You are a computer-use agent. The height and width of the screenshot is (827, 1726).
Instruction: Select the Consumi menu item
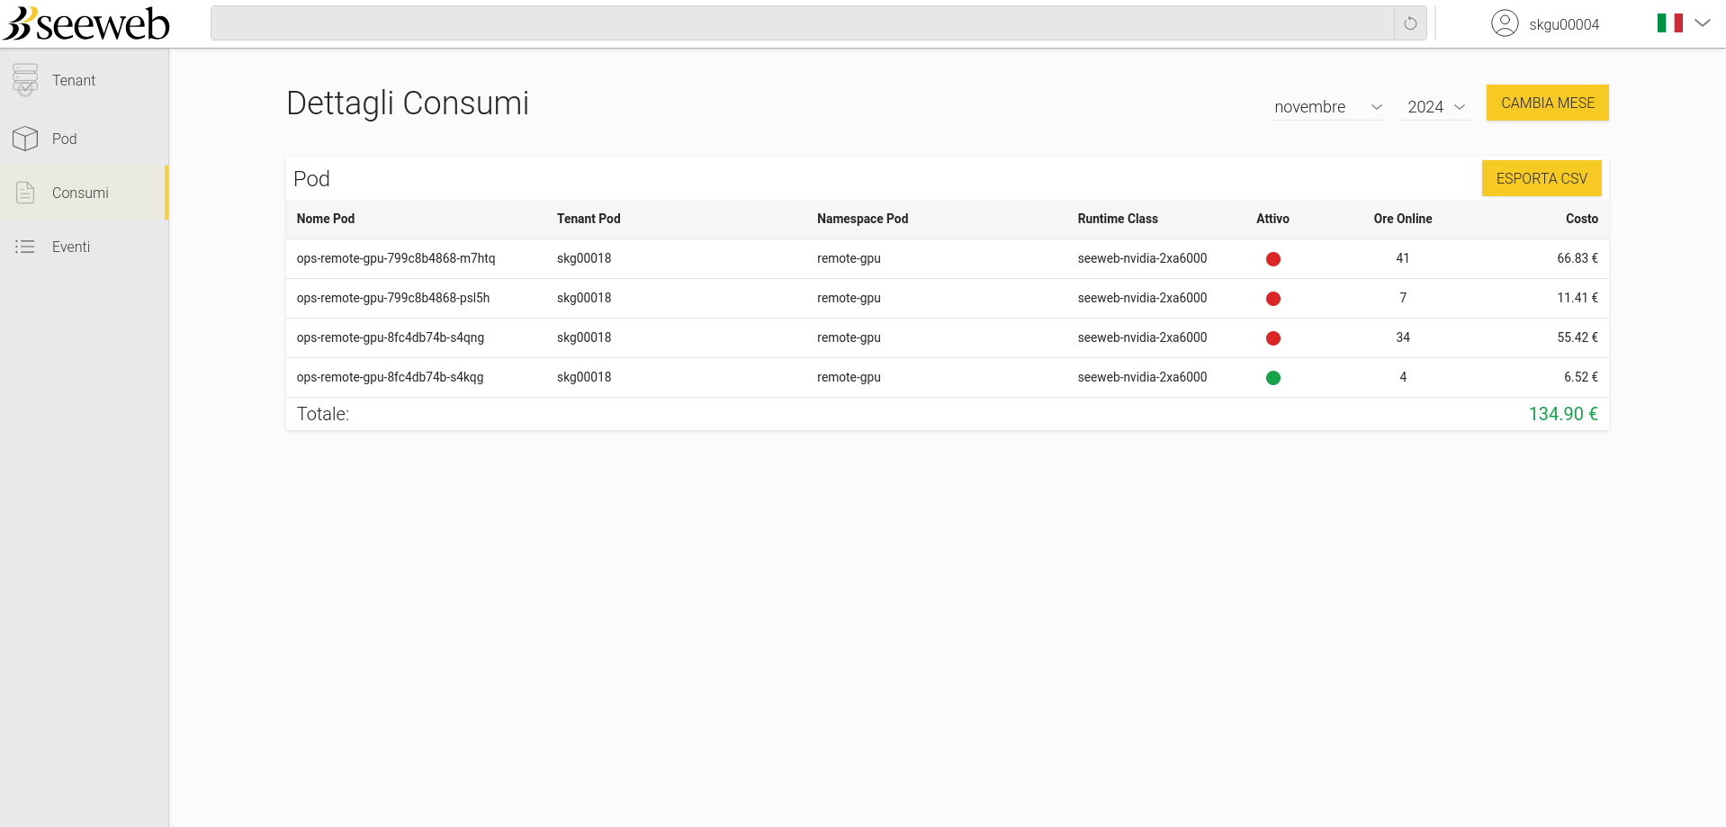point(84,193)
